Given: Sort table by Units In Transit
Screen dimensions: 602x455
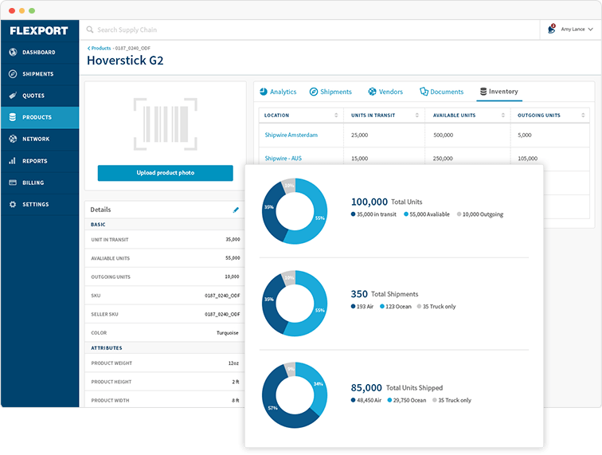Looking at the screenshot, I should 417,116.
